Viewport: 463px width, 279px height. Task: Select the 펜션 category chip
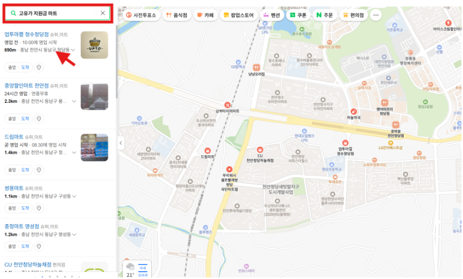click(x=272, y=15)
